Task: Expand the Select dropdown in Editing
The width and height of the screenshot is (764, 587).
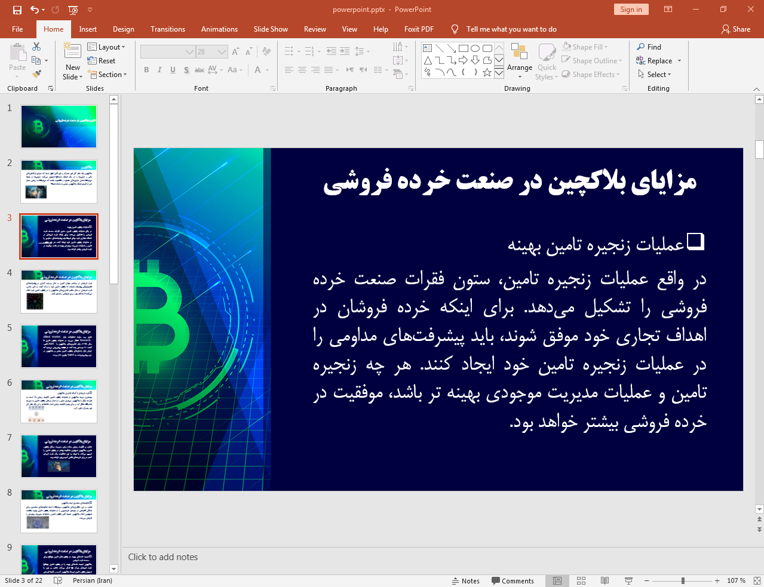Action: 655,75
